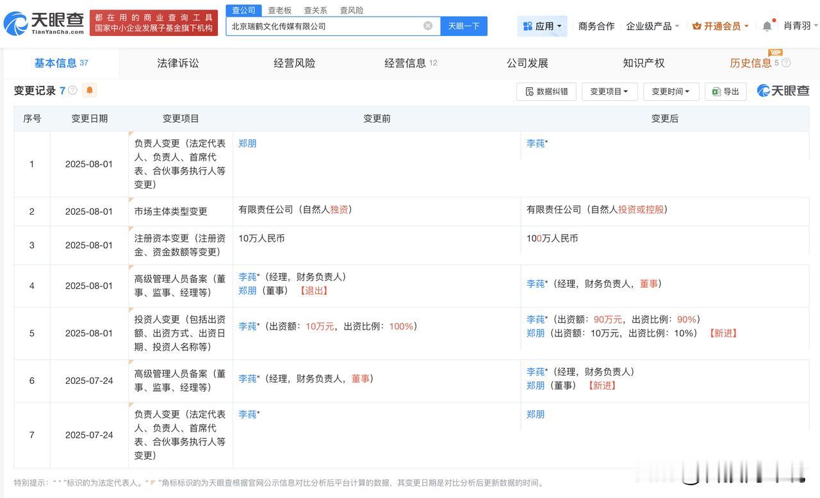Expand the 企业级产品 menu
Image resolution: width=820 pixels, height=498 pixels.
click(x=653, y=26)
